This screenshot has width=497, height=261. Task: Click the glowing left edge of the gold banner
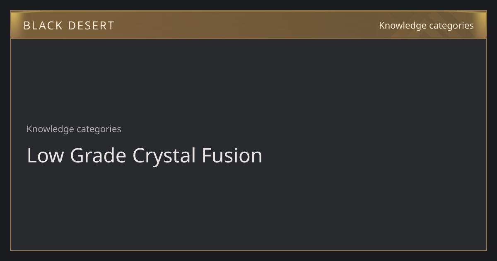[14, 25]
